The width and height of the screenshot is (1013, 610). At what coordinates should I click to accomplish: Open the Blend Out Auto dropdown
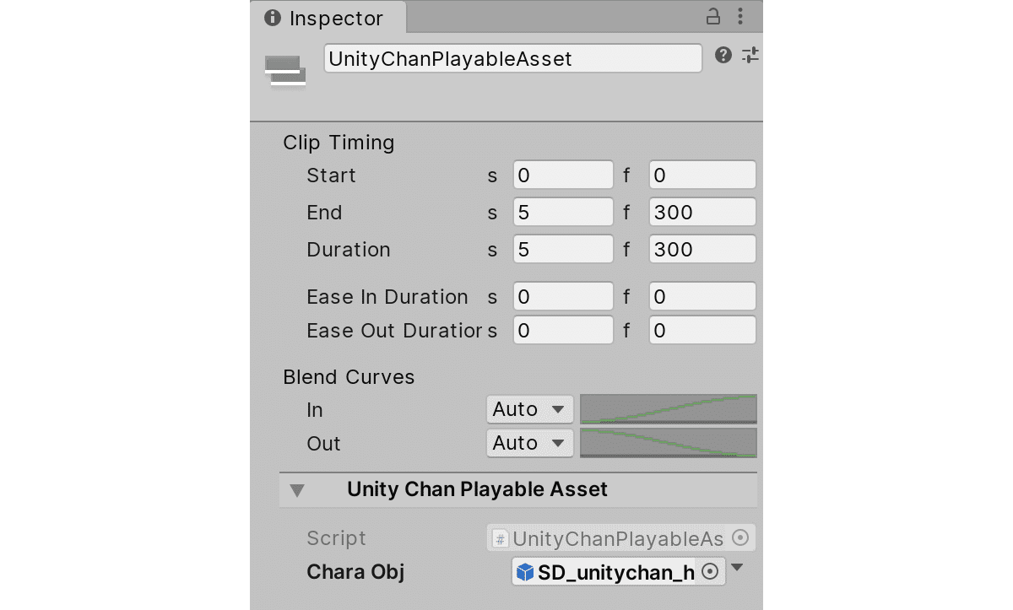[x=529, y=443]
